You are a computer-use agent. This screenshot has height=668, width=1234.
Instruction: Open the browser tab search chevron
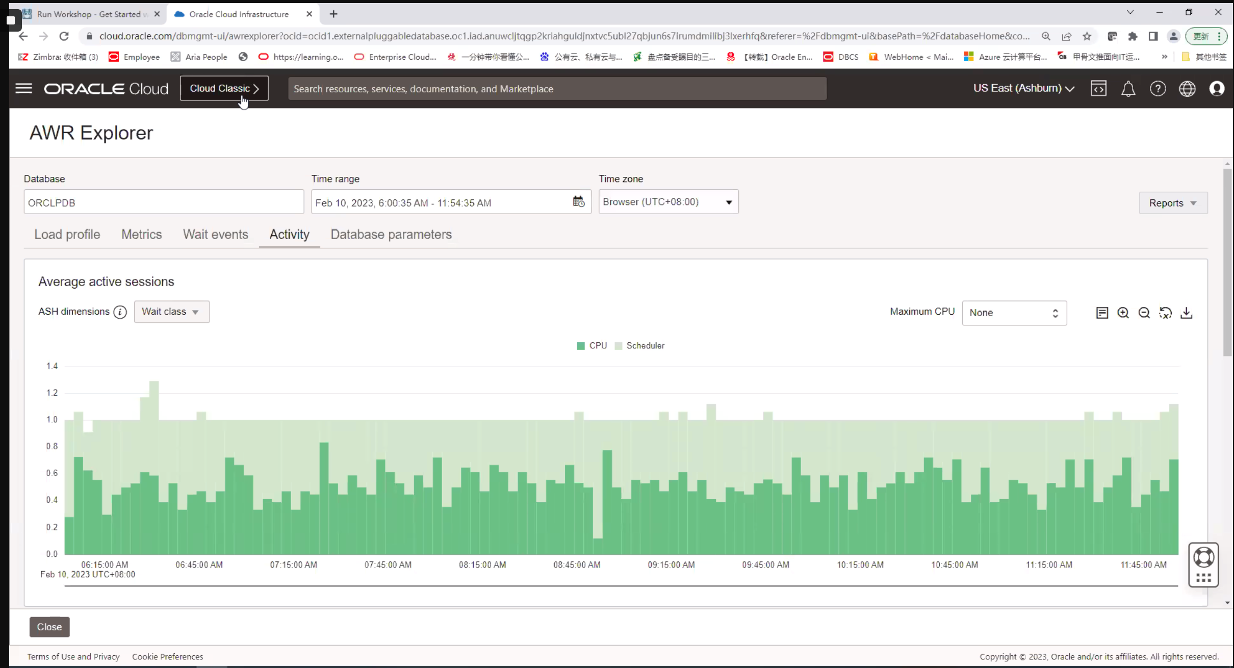click(x=1130, y=12)
